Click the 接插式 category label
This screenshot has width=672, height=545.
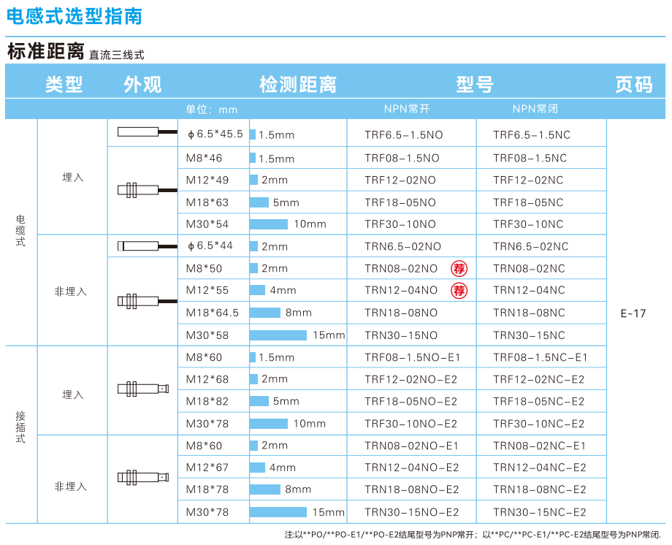[20, 427]
